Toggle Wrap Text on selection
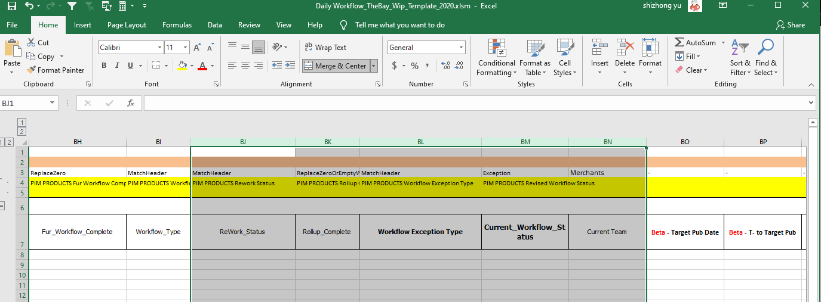This screenshot has height=302, width=821. (x=325, y=48)
